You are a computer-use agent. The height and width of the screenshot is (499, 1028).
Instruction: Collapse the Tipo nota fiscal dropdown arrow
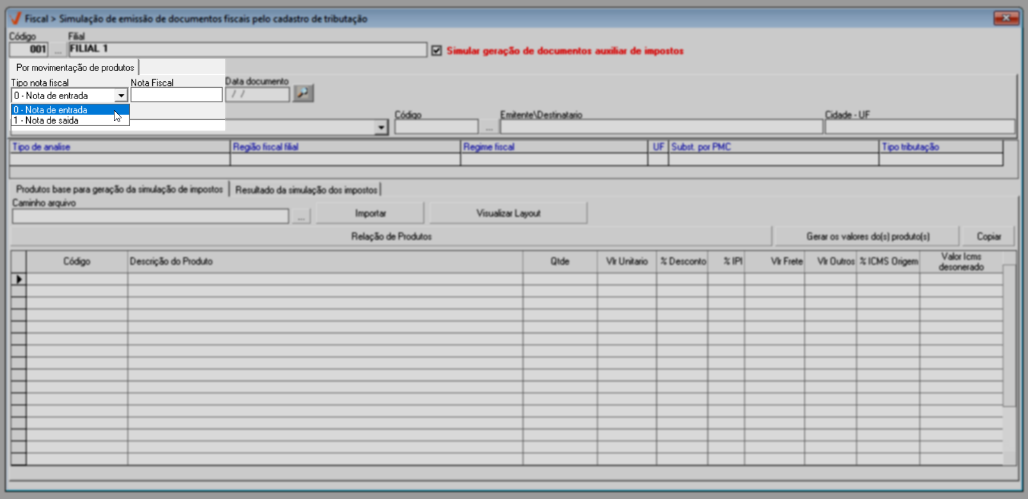click(x=121, y=95)
